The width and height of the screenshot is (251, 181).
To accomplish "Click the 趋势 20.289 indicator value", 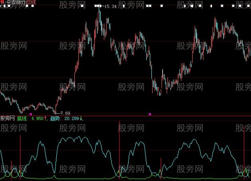I will click(64, 118).
